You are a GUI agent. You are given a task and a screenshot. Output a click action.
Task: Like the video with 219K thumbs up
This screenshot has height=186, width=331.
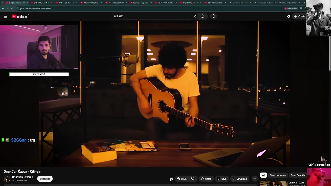pos(182,179)
